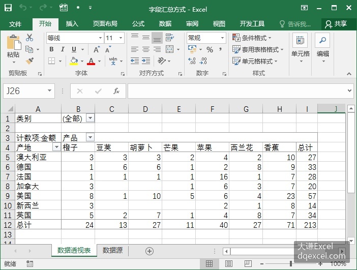Click the 单元格 cells button

coord(301,48)
